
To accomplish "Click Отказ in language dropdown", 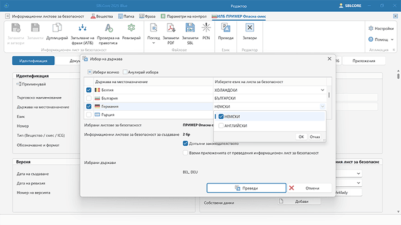I will pos(315,137).
